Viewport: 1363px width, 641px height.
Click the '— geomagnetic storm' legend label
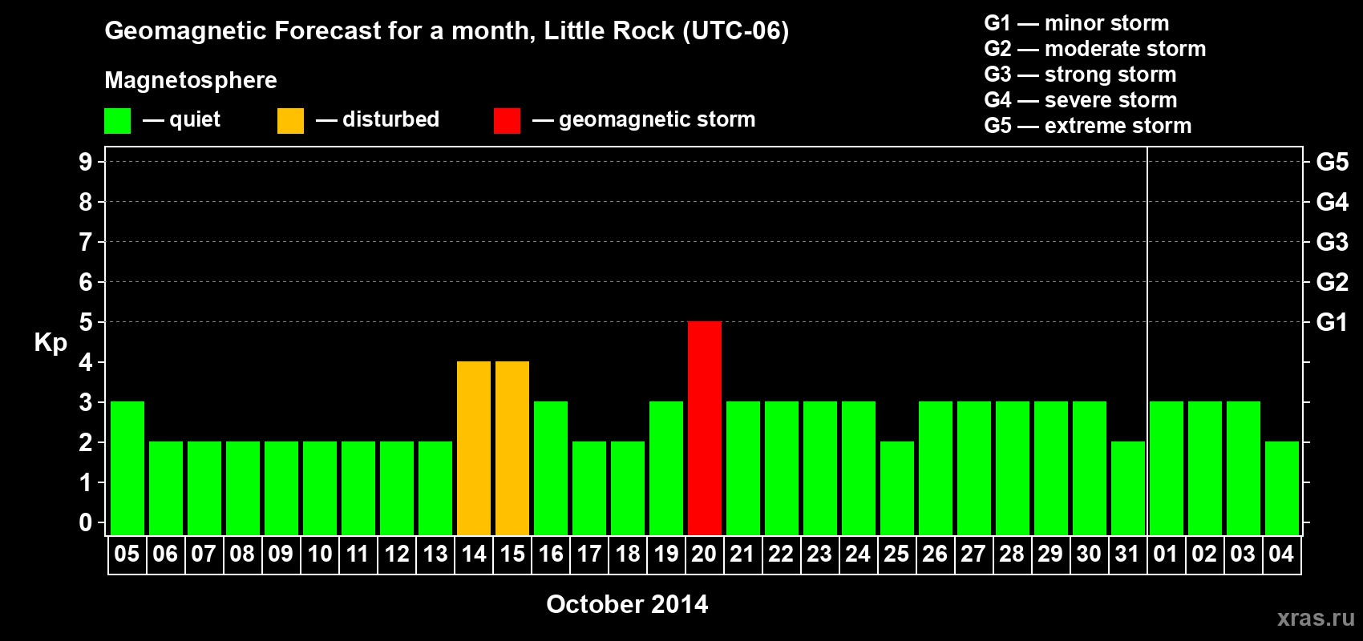point(644,119)
